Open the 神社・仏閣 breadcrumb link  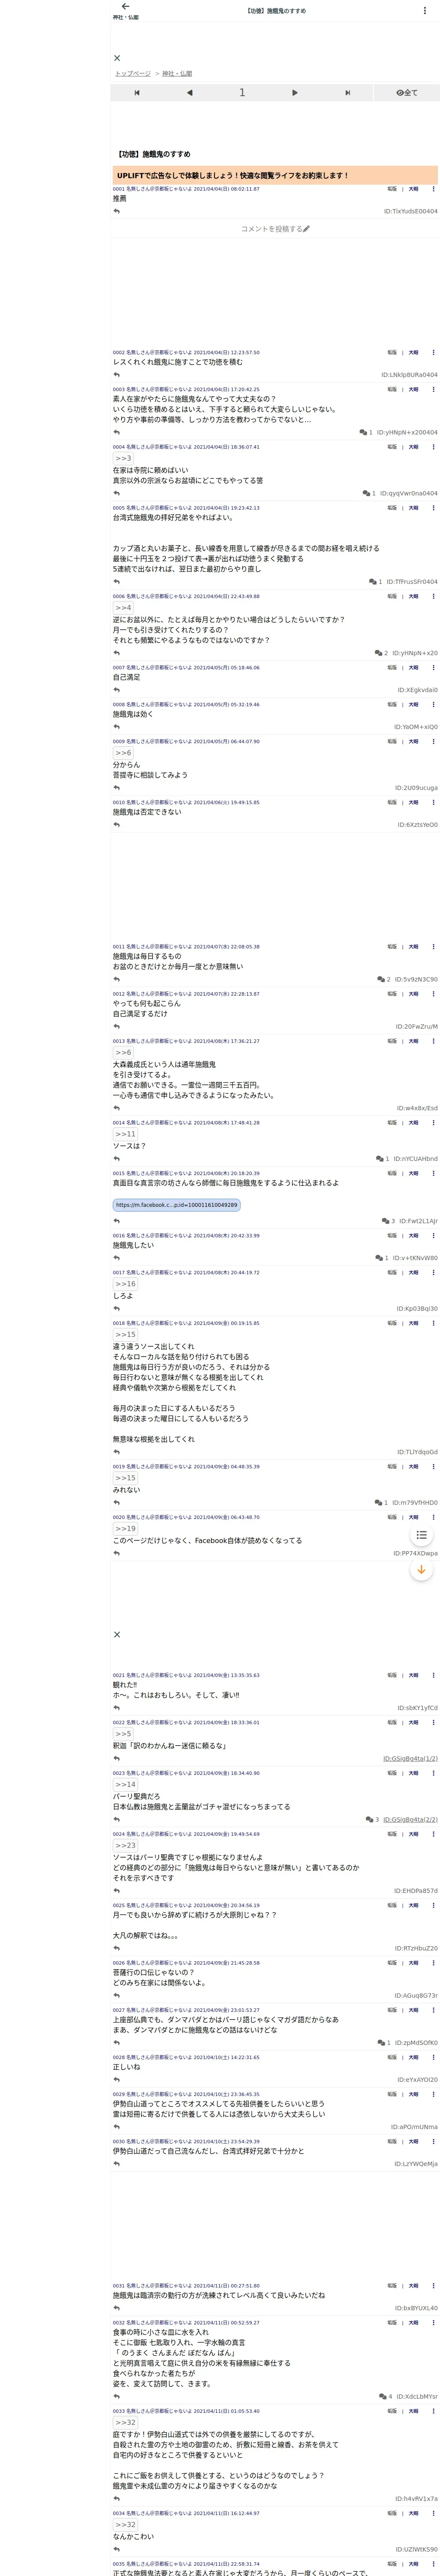[177, 74]
